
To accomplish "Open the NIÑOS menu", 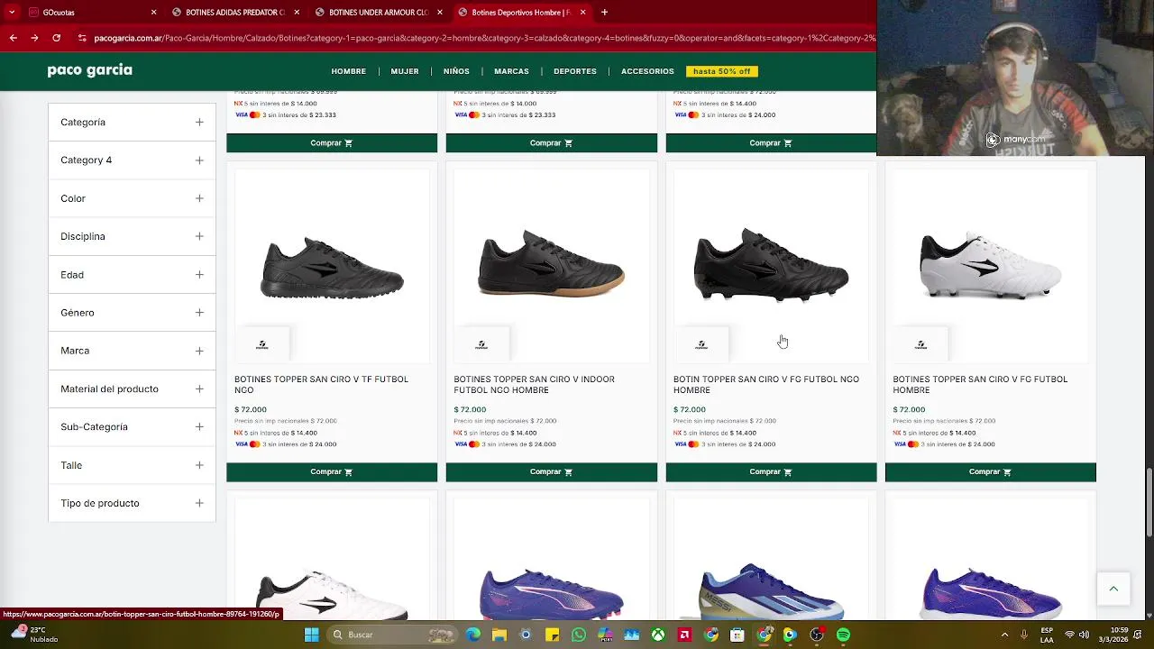I will 456,71.
